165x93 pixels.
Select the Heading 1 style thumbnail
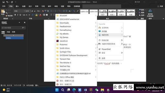103,13
